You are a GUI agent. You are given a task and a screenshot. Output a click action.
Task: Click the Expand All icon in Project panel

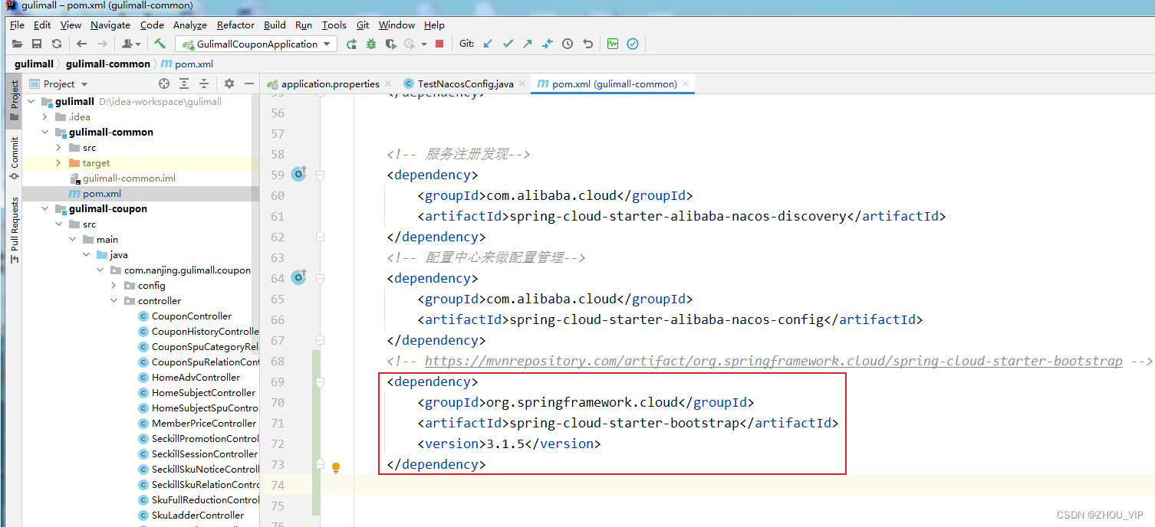(x=184, y=83)
